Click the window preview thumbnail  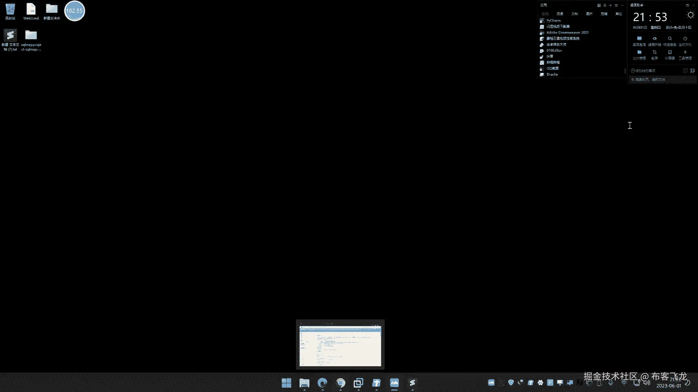tap(340, 346)
